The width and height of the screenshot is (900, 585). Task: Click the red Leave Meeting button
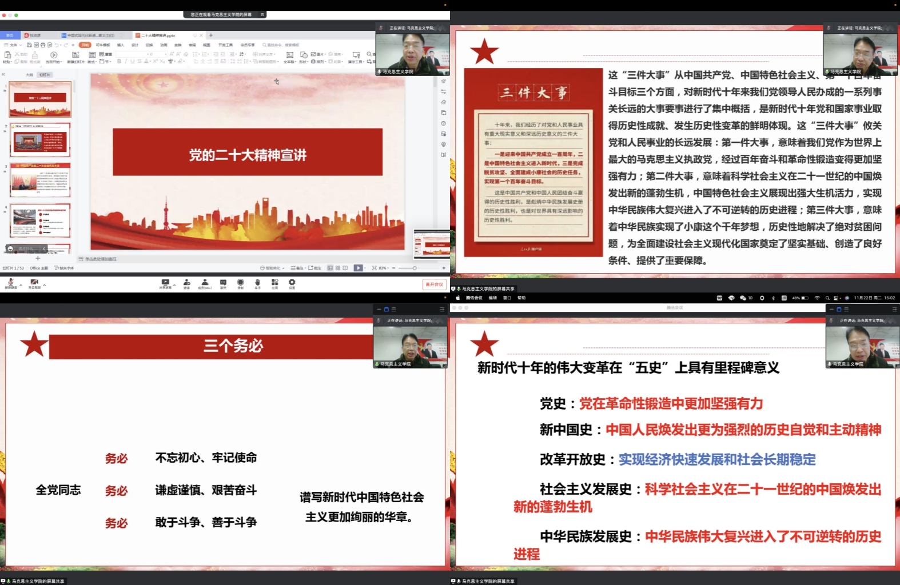click(x=434, y=284)
